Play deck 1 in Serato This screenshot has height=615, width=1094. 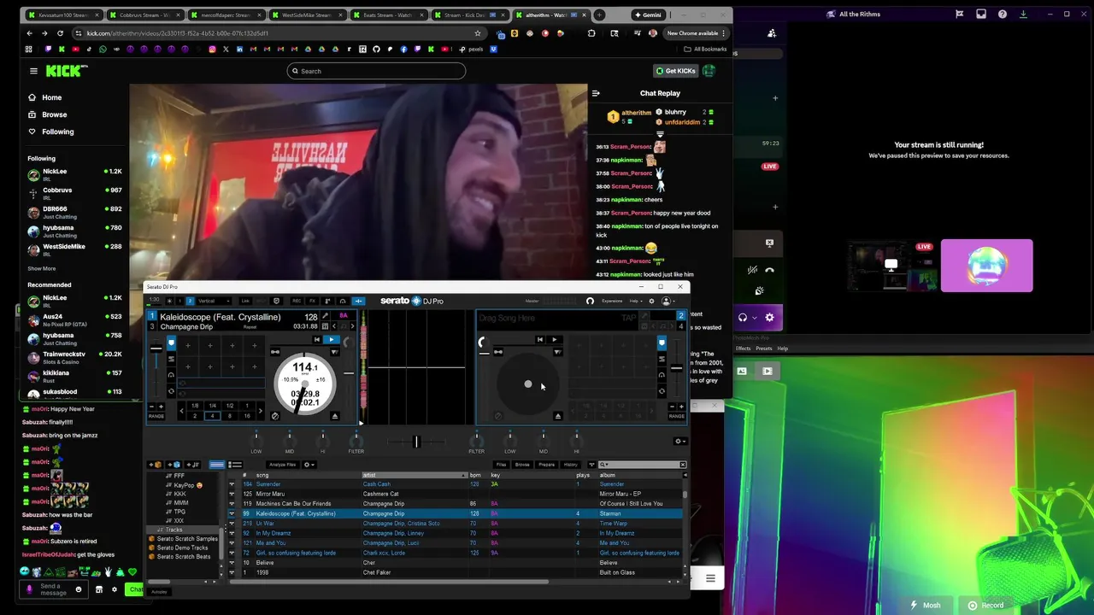pyautogui.click(x=332, y=340)
